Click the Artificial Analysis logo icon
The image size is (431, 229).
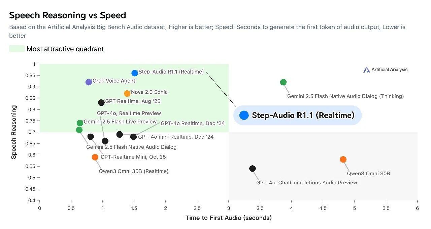pyautogui.click(x=367, y=70)
